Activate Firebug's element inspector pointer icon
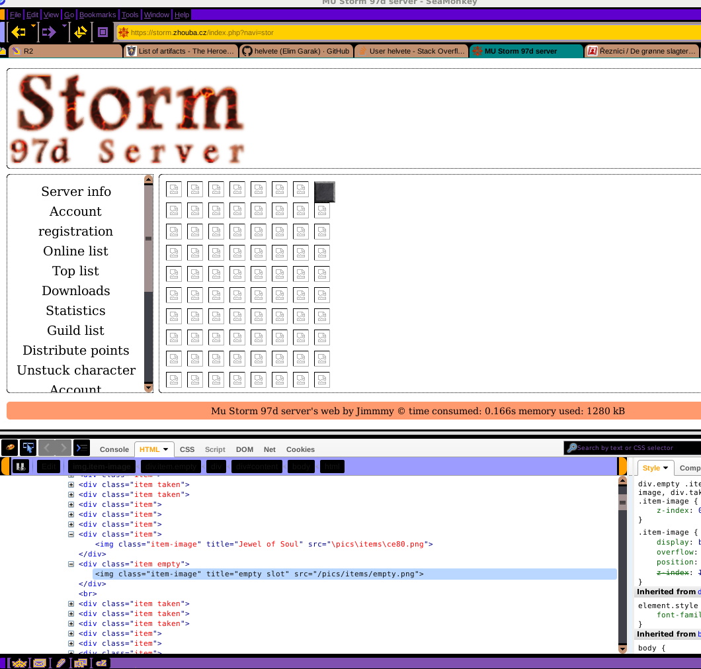Image resolution: width=701 pixels, height=669 pixels. coord(28,448)
